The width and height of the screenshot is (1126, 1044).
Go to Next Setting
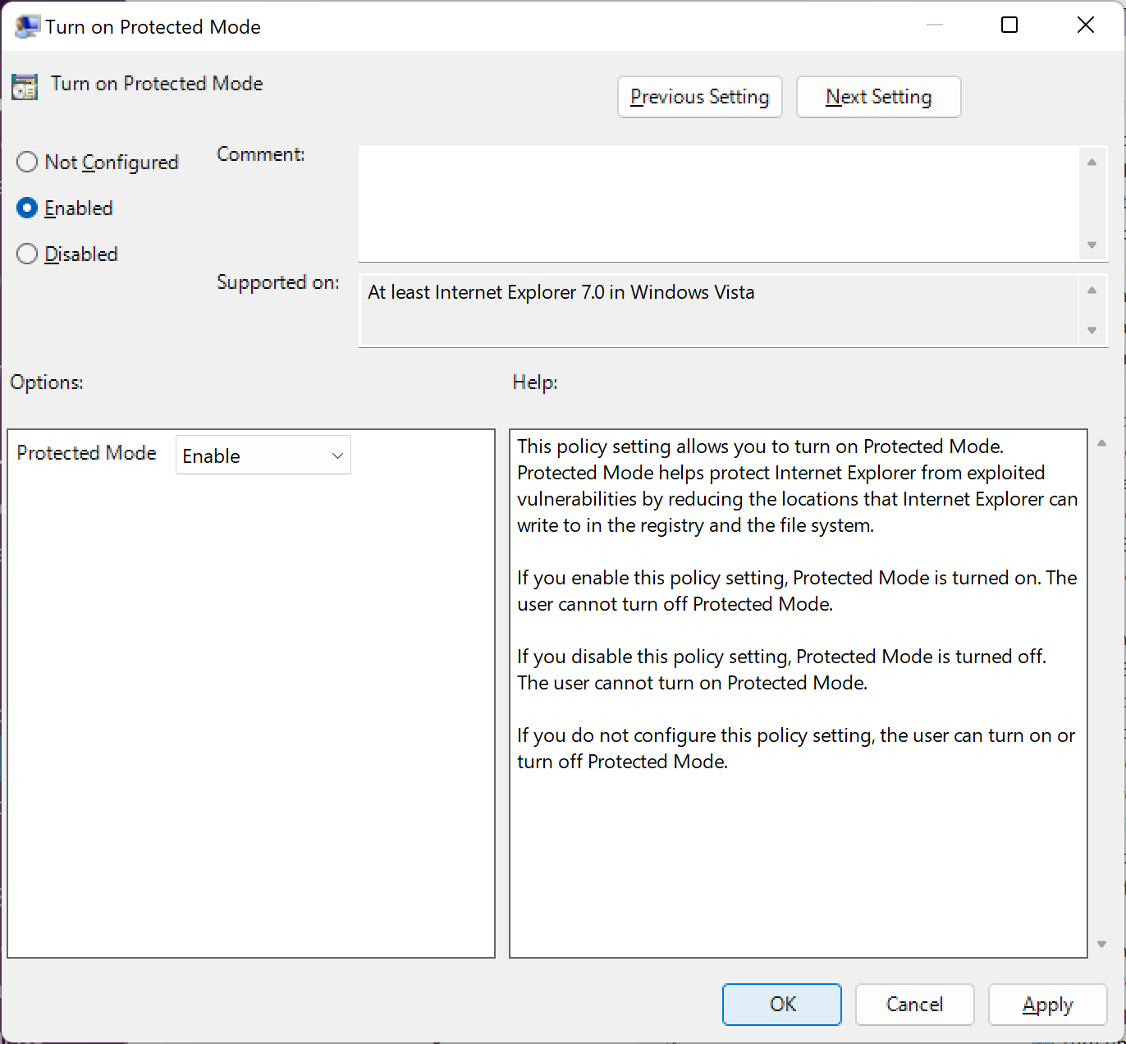(879, 97)
